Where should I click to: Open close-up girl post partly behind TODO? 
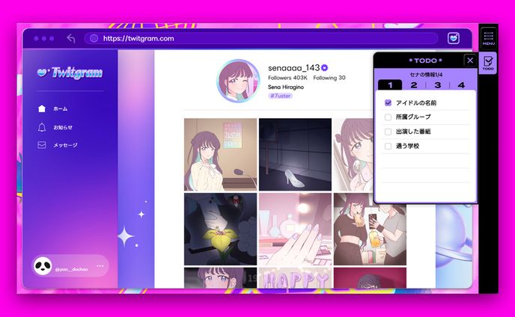[x=353, y=155]
